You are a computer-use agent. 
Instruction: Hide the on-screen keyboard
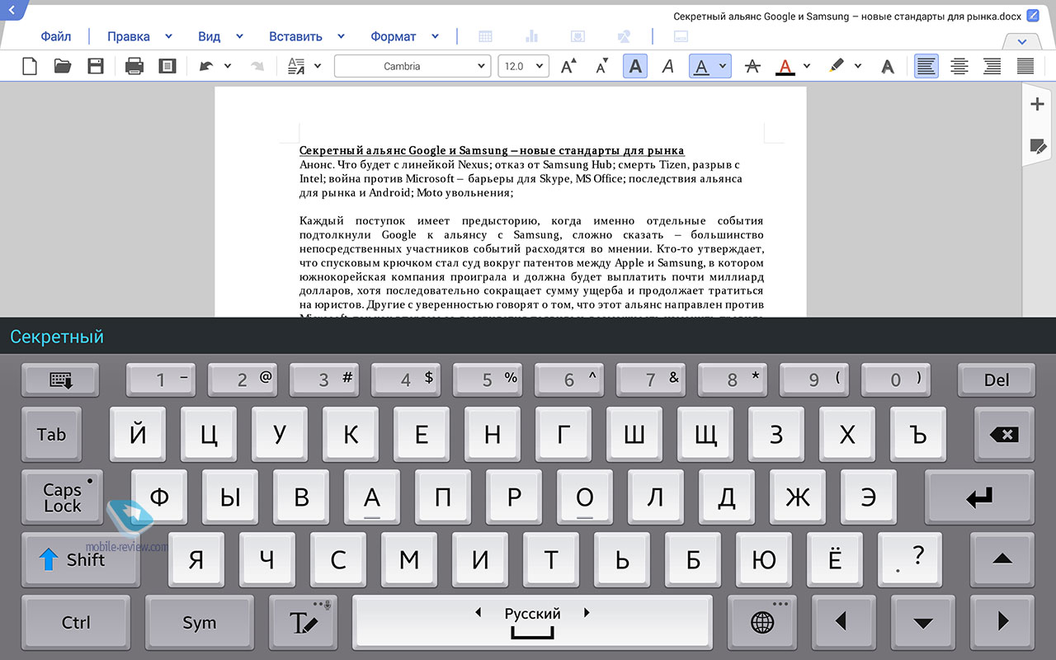[x=60, y=379]
